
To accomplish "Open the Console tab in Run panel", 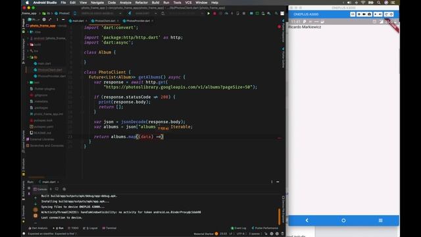I will [x=41, y=189].
